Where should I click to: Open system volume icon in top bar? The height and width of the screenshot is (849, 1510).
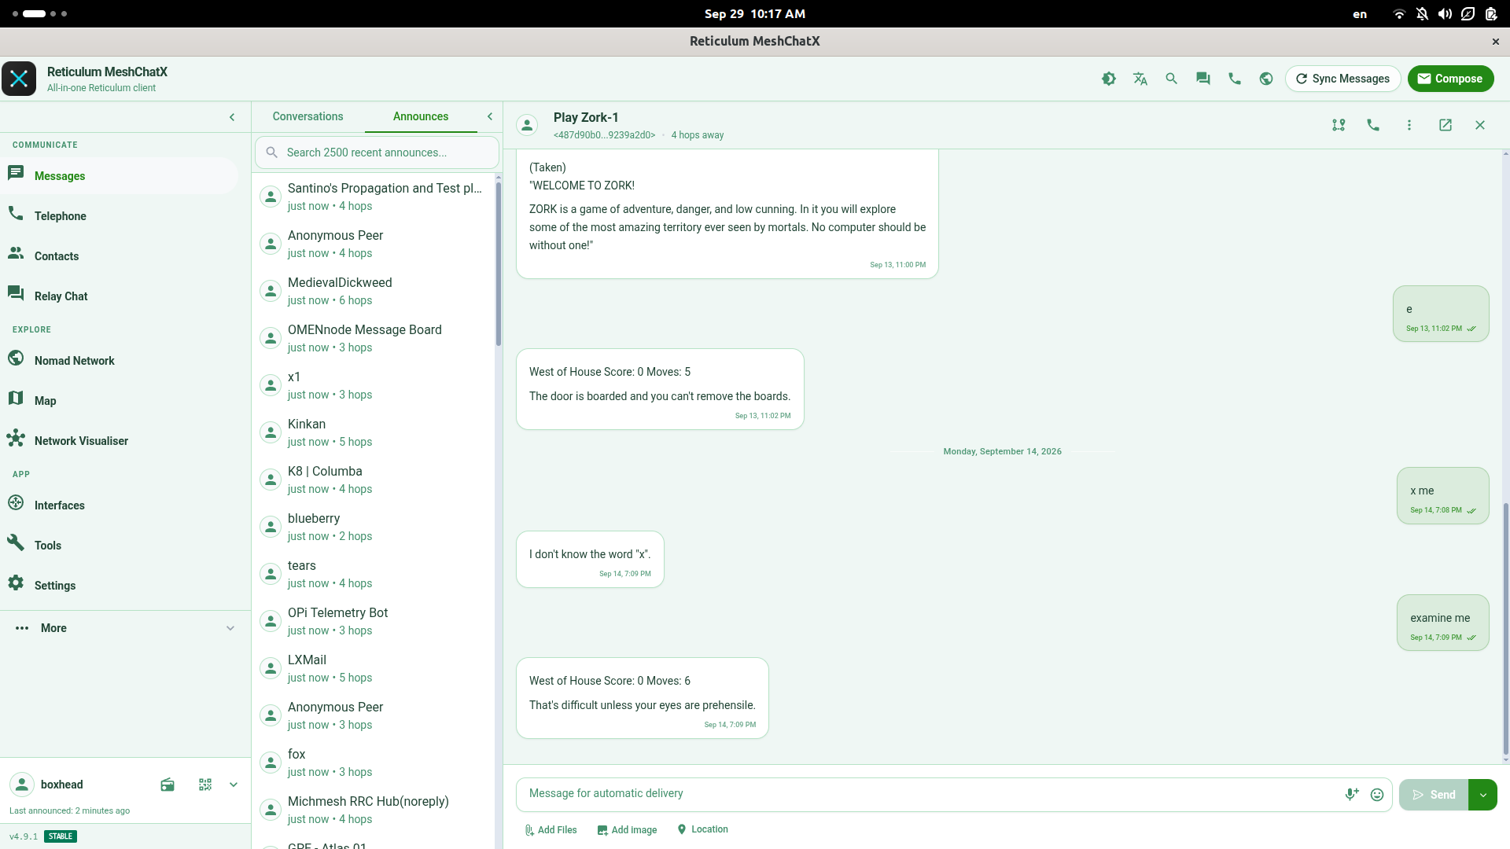1445,14
